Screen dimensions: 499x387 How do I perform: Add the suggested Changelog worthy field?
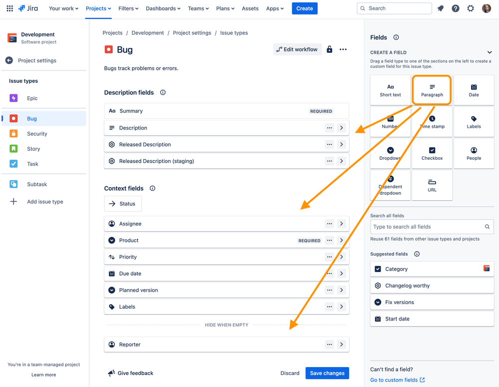point(432,286)
